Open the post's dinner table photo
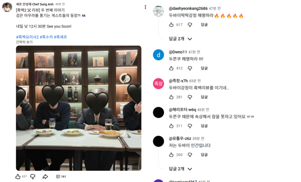Screen dimensions: 301x182 click(79, 108)
